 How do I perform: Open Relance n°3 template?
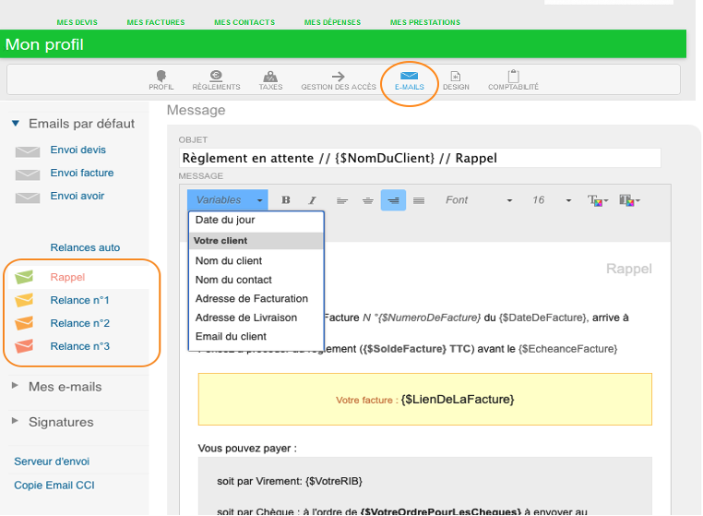coord(80,346)
